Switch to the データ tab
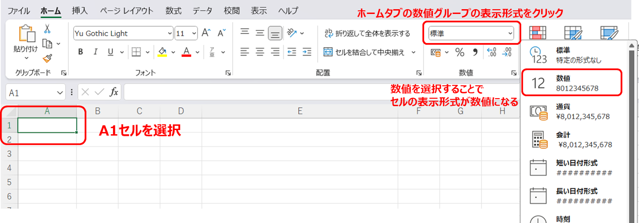 click(202, 11)
